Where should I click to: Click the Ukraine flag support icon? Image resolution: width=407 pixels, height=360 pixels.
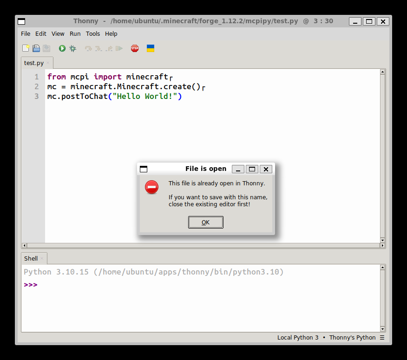click(151, 48)
